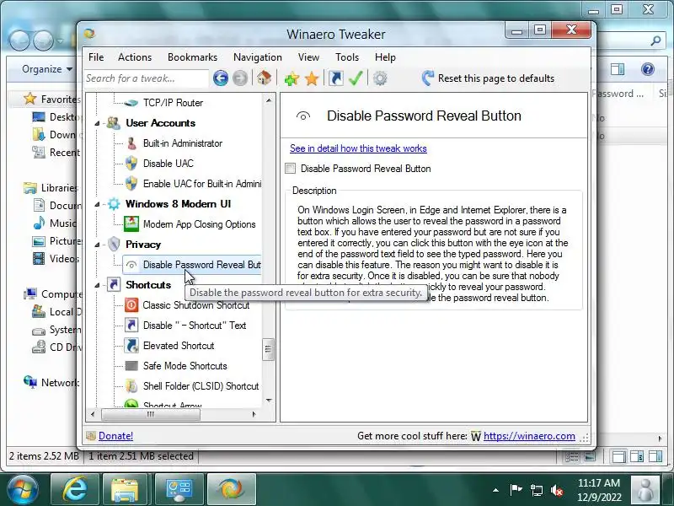Image resolution: width=674 pixels, height=506 pixels.
Task: Click 'Reset this page to defaults' button
Action: (x=489, y=78)
